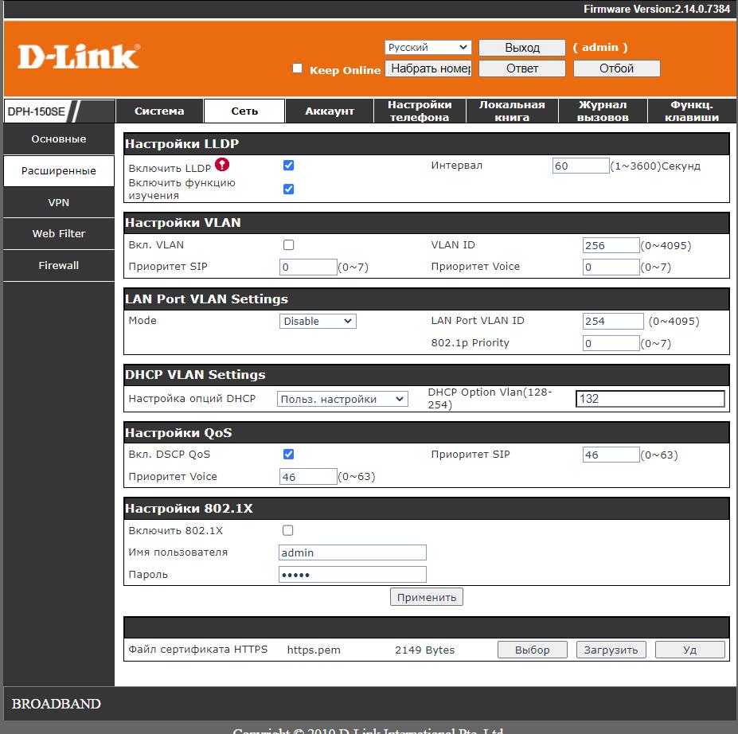Click the ( admin ) user label
The image size is (738, 734).
pyautogui.click(x=600, y=48)
